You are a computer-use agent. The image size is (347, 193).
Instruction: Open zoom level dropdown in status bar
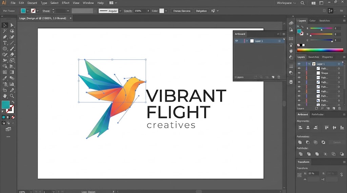pyautogui.click(x=31, y=192)
